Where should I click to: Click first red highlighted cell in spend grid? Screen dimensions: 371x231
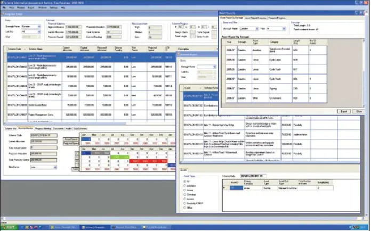134,161
